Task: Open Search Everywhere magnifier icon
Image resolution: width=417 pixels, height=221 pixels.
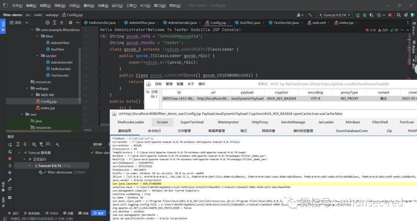Action: pos(398,15)
